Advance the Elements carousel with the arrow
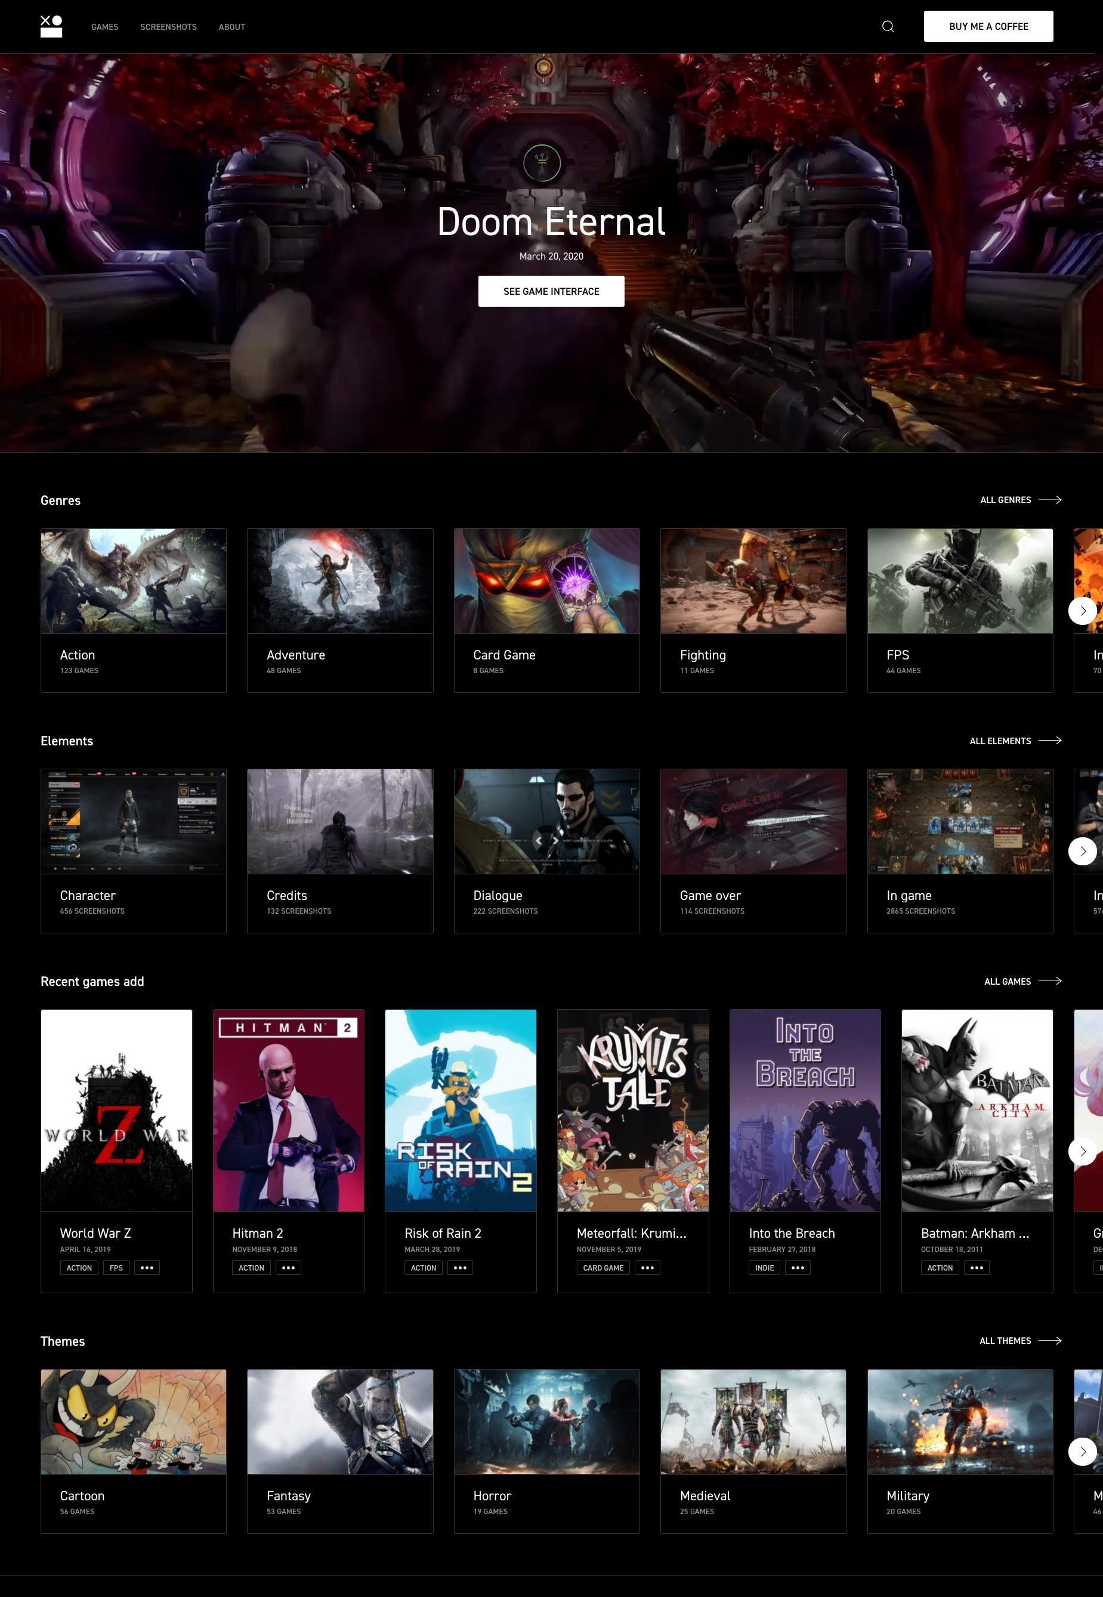This screenshot has height=1597, width=1103. pos(1082,851)
